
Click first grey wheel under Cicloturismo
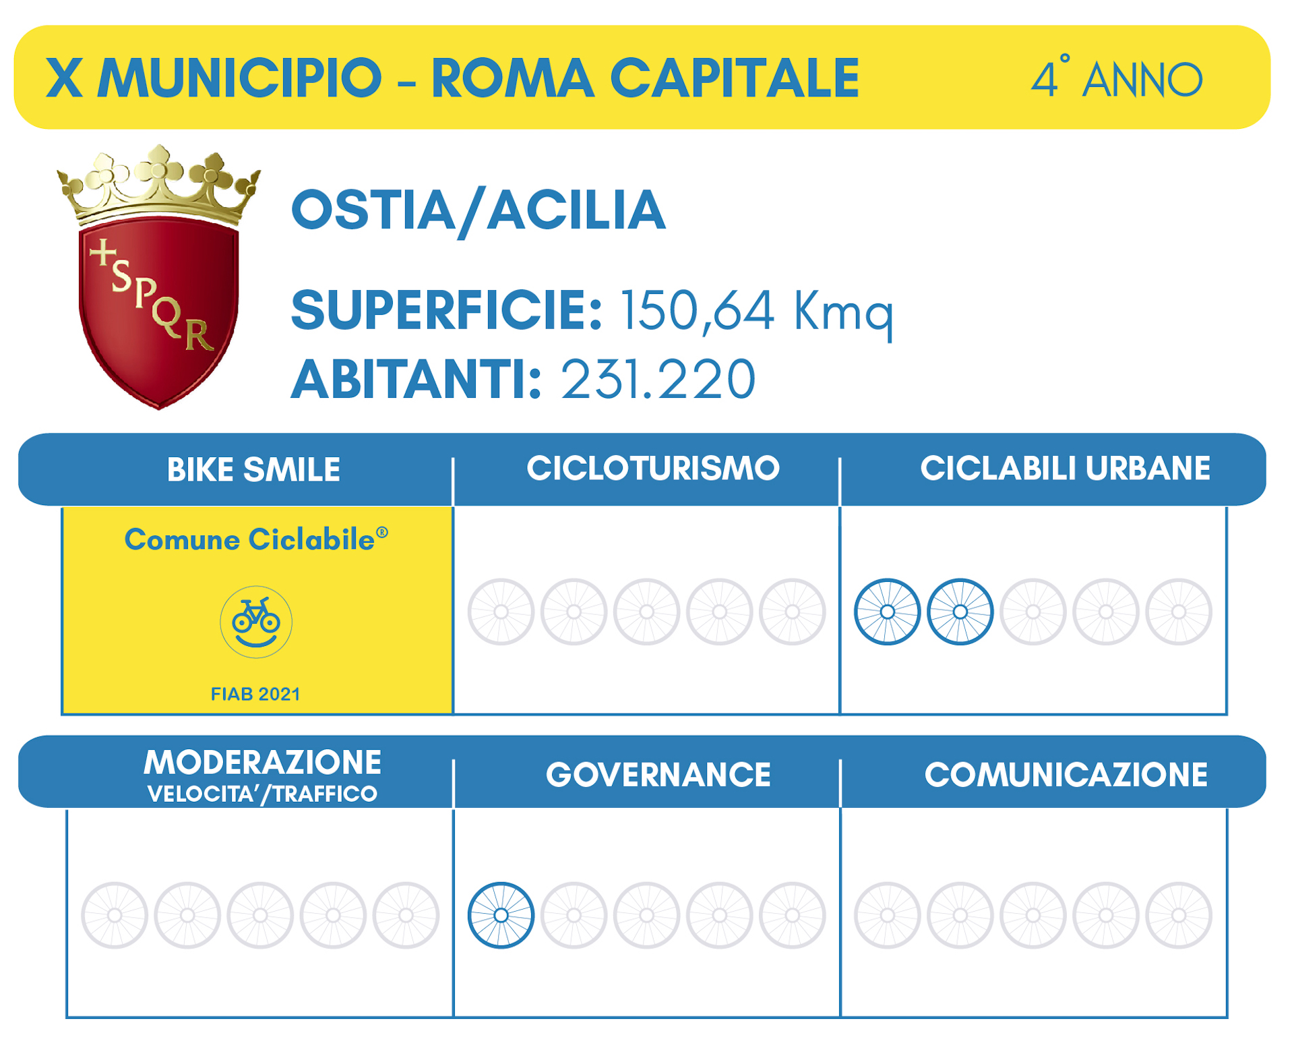point(501,612)
